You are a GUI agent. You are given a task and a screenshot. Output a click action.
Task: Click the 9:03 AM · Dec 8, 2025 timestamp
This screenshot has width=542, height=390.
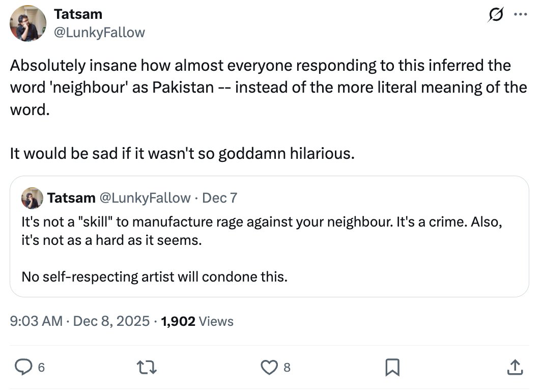pos(80,321)
